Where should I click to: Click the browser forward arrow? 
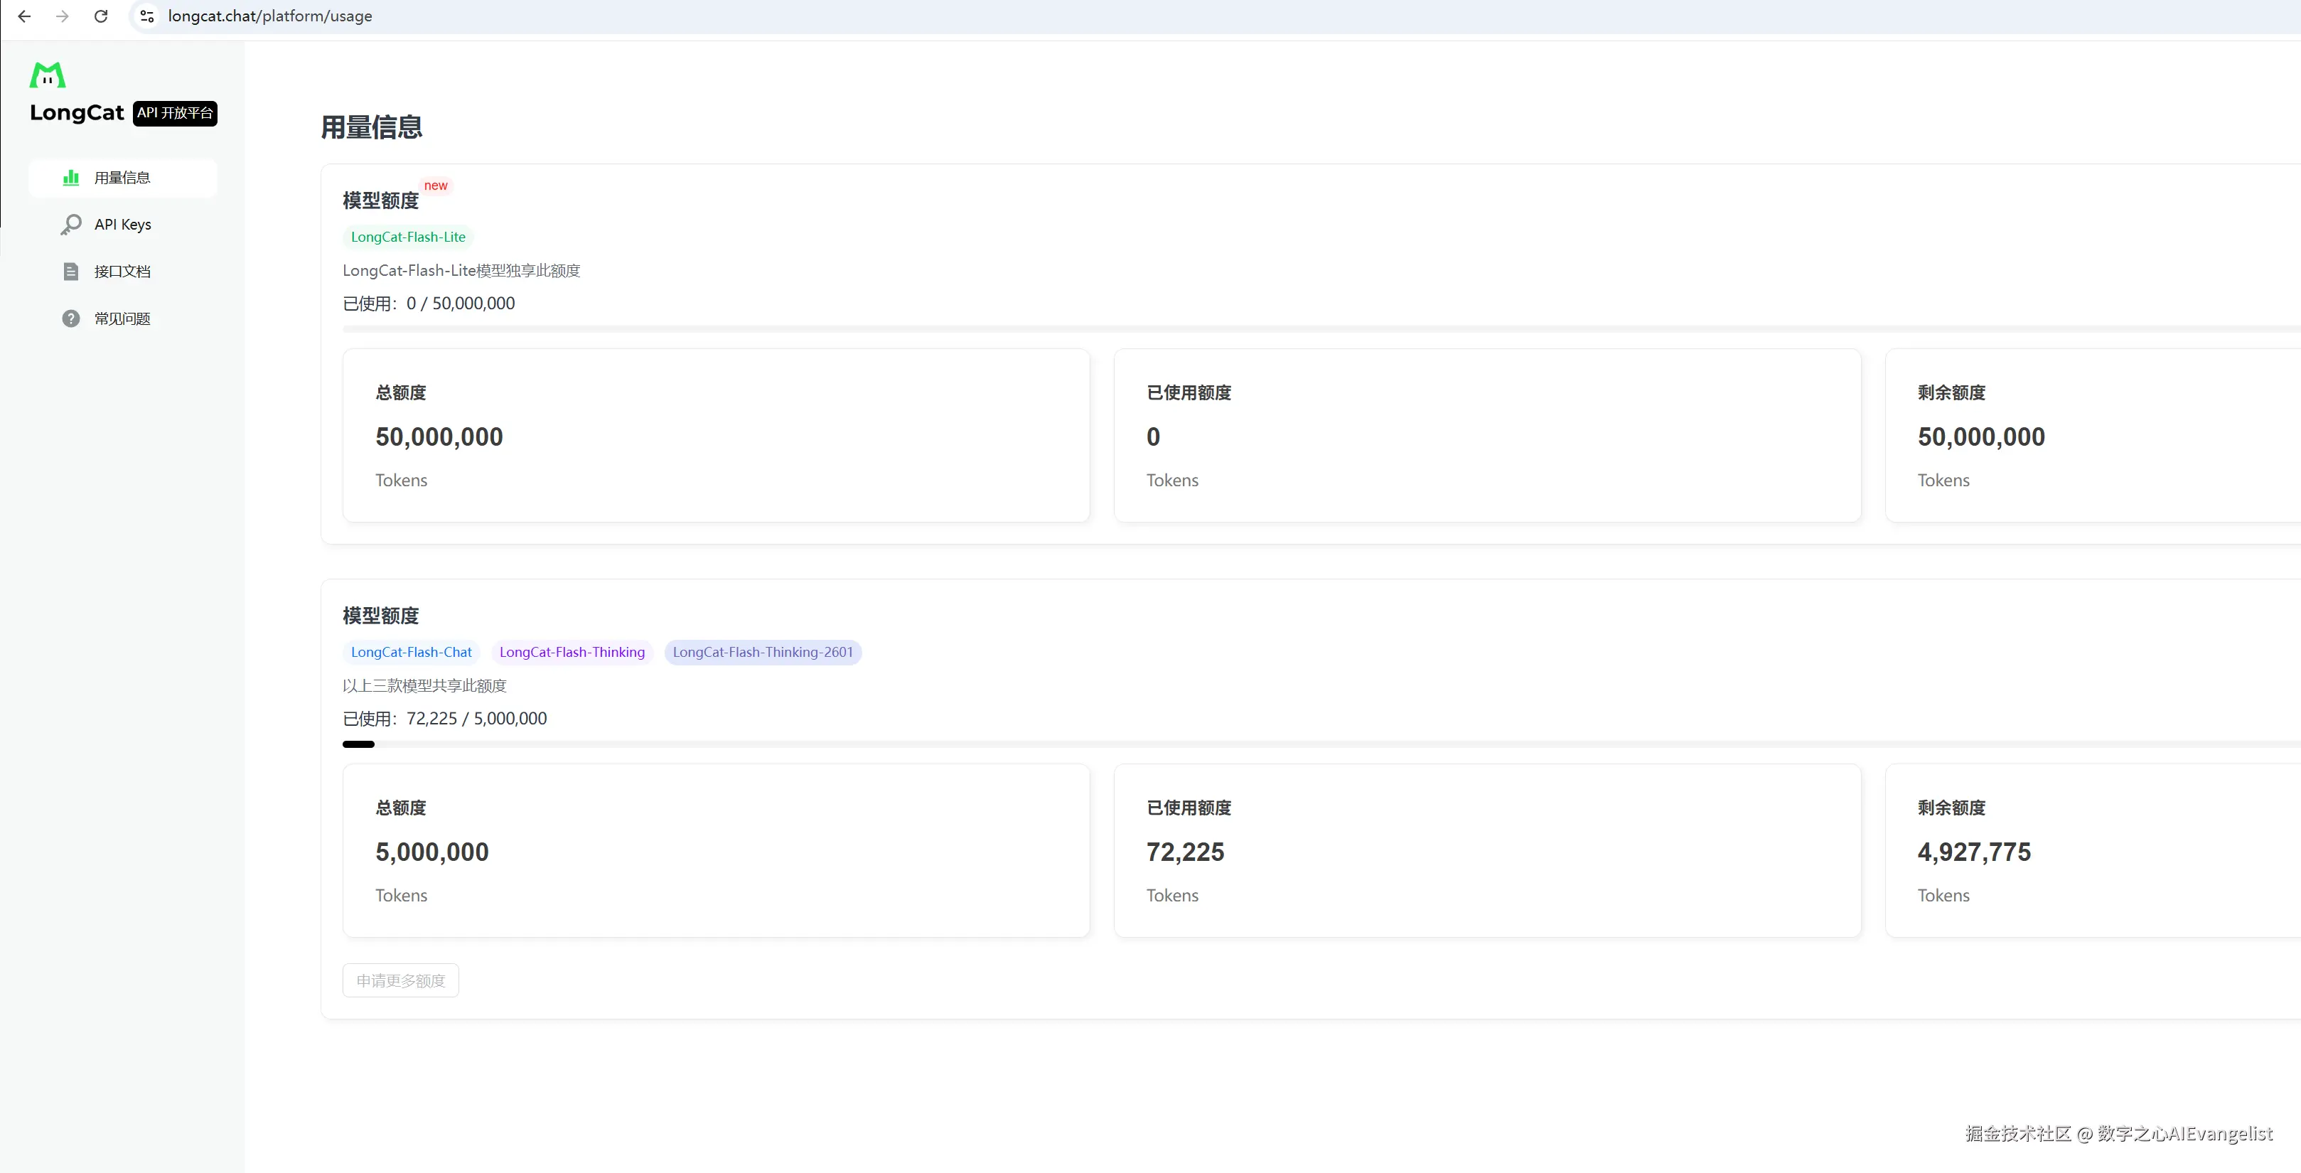point(63,16)
